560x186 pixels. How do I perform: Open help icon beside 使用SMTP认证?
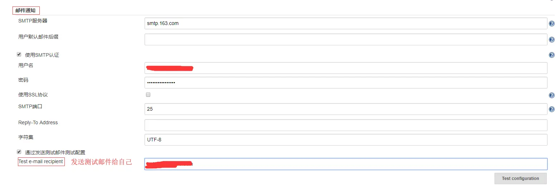(551, 55)
